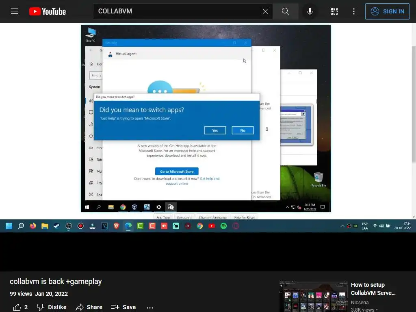The height and width of the screenshot is (312, 416).
Task: Open File Explorer on the Windows 11 taskbar
Action: (45, 226)
